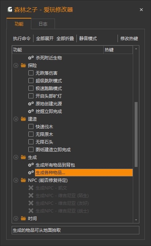The height and width of the screenshot is (246, 151).
Task: Collapse the 生成 group arrow
Action: point(16,157)
